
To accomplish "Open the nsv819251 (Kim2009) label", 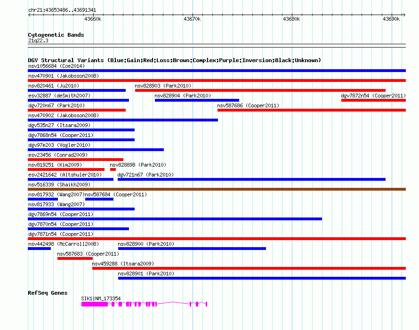I will [x=55, y=165].
